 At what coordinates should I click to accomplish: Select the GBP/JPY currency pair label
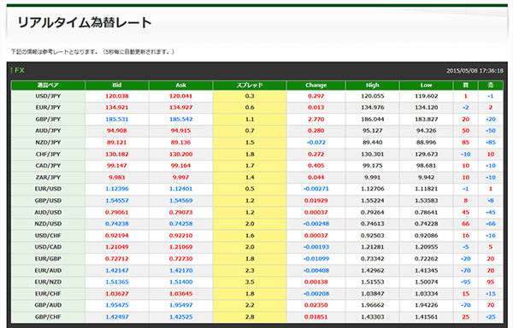click(48, 120)
